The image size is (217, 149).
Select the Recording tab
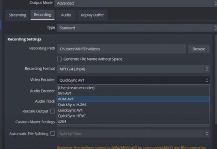42,15
